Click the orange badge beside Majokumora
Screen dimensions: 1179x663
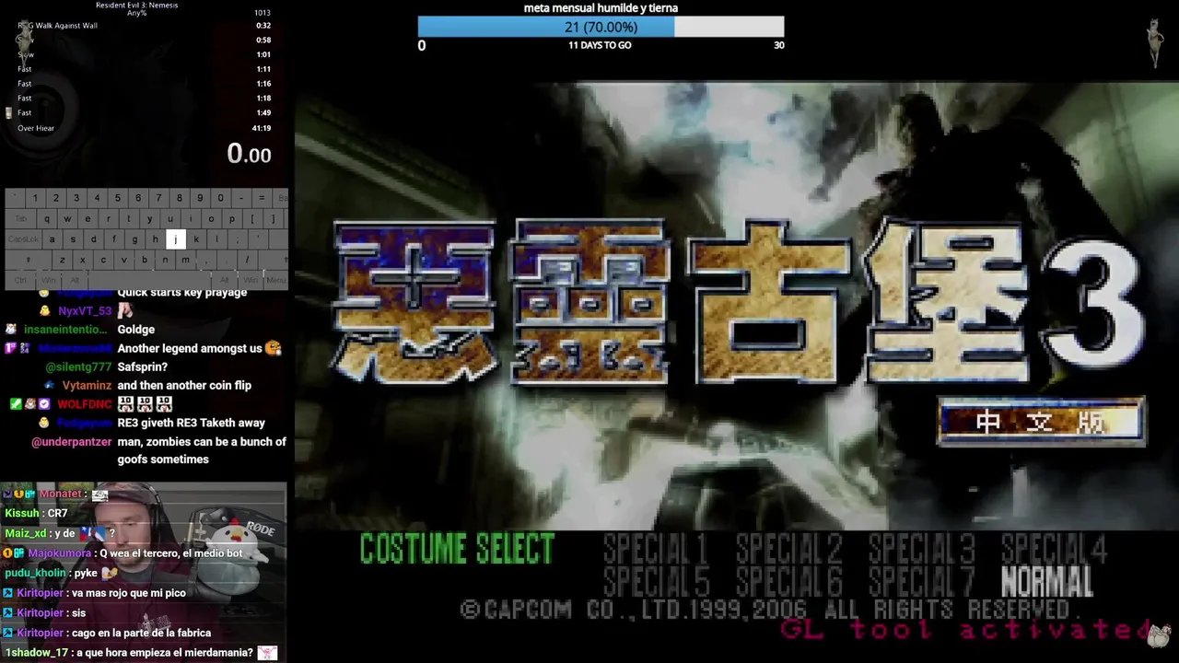point(8,553)
